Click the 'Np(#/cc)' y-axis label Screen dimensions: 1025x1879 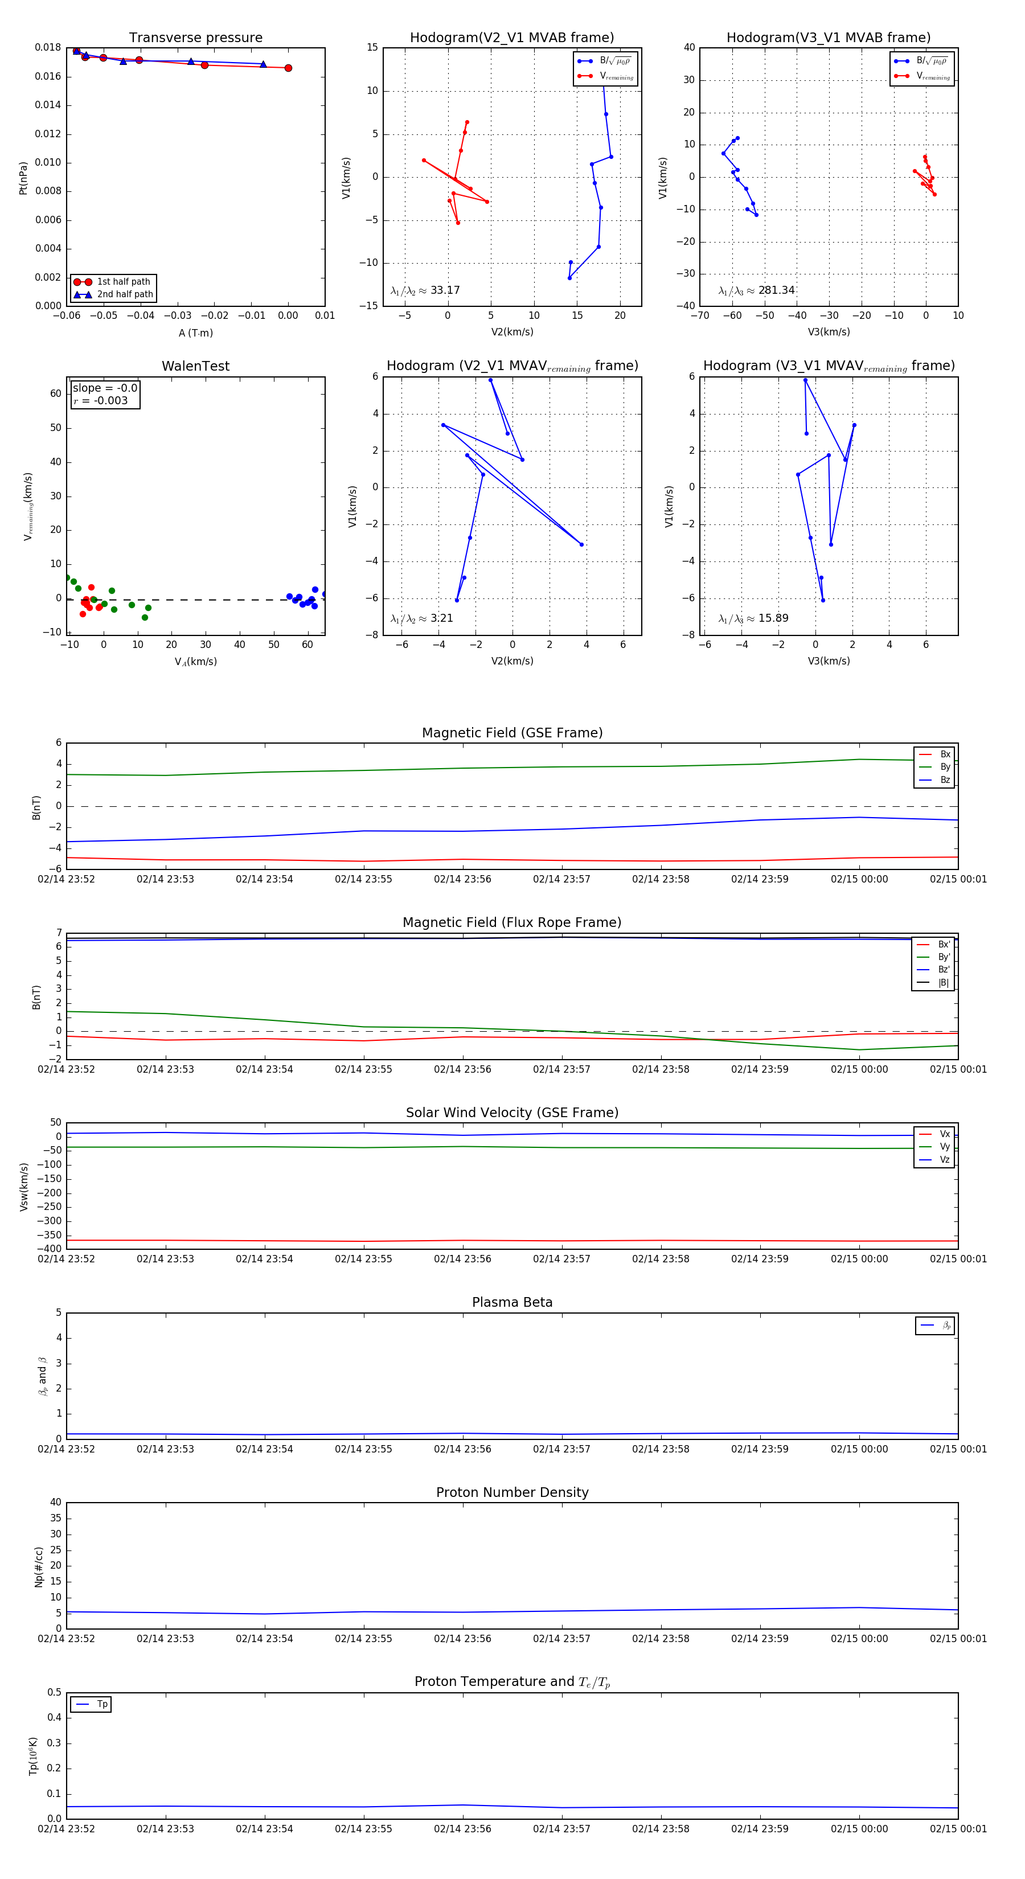(39, 1567)
